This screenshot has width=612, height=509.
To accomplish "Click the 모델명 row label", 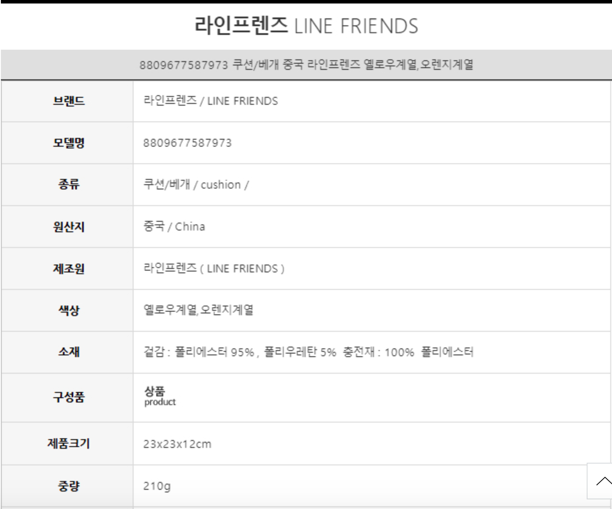I will pos(69,143).
